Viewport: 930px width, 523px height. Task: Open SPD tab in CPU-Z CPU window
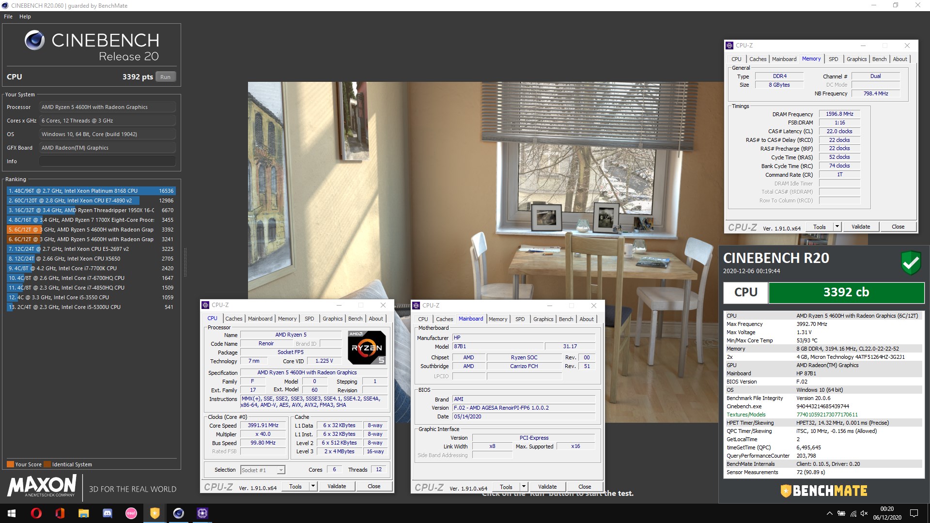(309, 319)
